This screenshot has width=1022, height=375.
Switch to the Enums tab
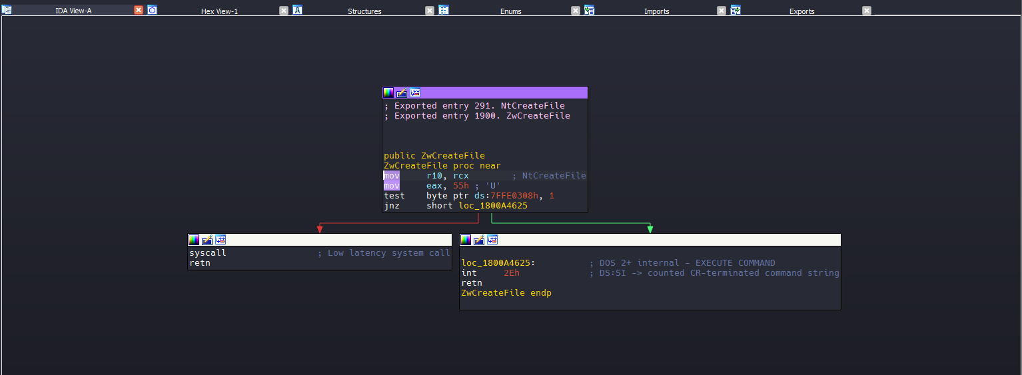[511, 11]
